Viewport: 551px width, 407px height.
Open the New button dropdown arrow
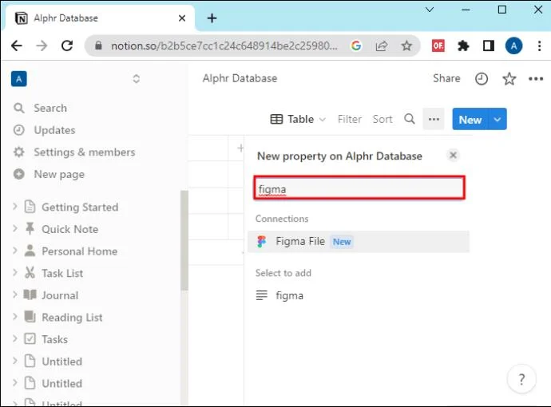pos(497,120)
